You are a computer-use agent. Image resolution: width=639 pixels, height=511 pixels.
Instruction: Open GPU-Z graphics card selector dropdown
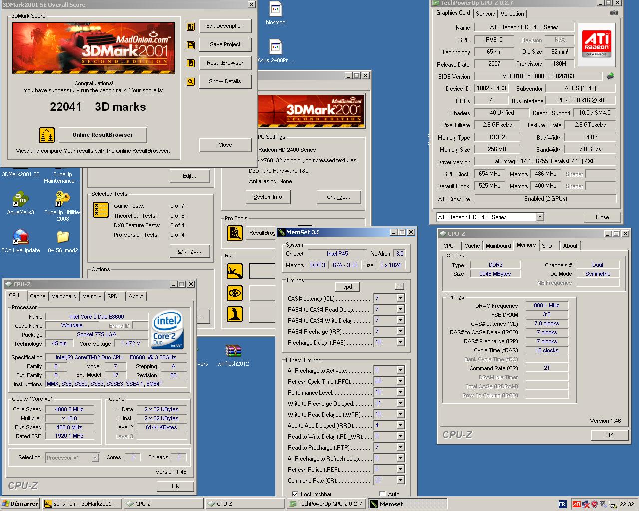pyautogui.click(x=540, y=217)
